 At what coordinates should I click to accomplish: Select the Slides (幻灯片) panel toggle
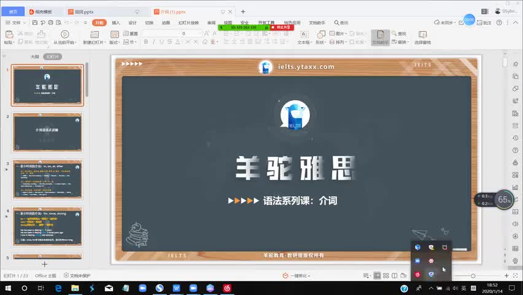point(52,57)
